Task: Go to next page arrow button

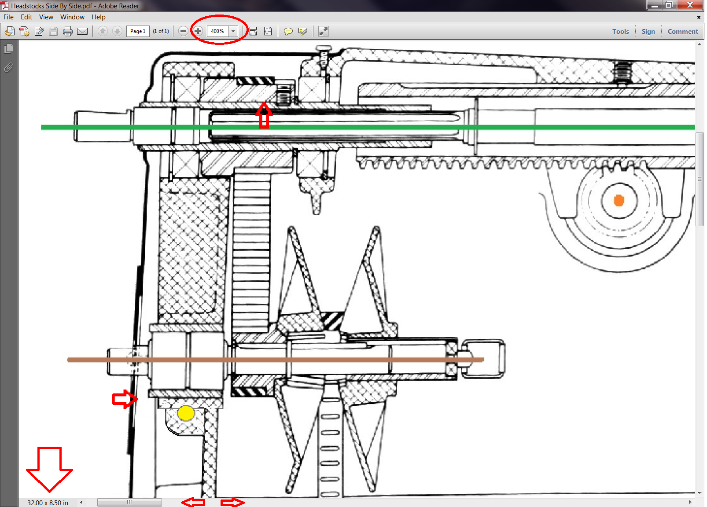Action: (x=117, y=31)
